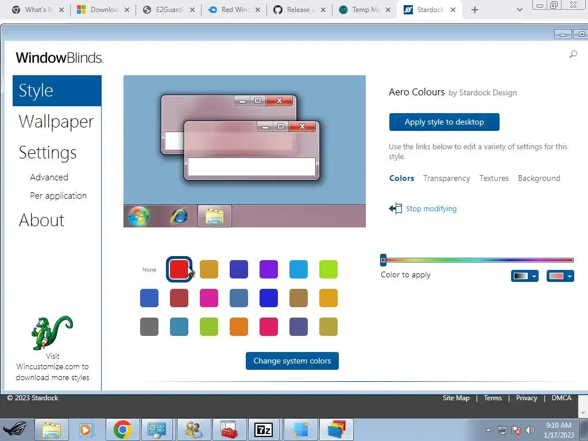Viewport: 588px width, 441px height.
Task: Open Google Chrome from the taskbar
Action: coord(123,430)
